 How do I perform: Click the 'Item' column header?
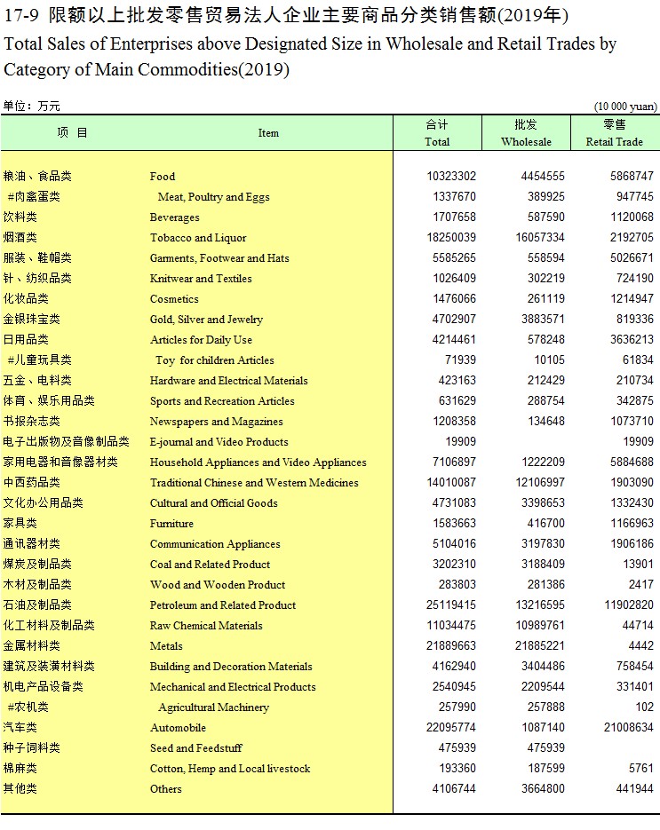[x=268, y=133]
